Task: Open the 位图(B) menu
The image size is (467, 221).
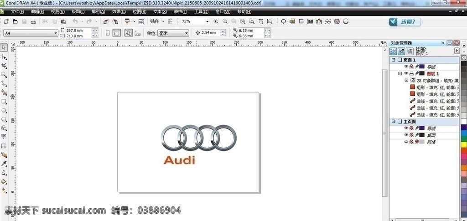Action: coord(140,11)
